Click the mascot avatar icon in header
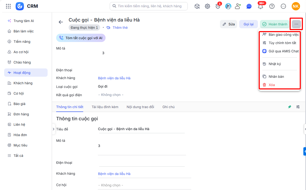This screenshot has width=306, height=190. tap(228, 6)
